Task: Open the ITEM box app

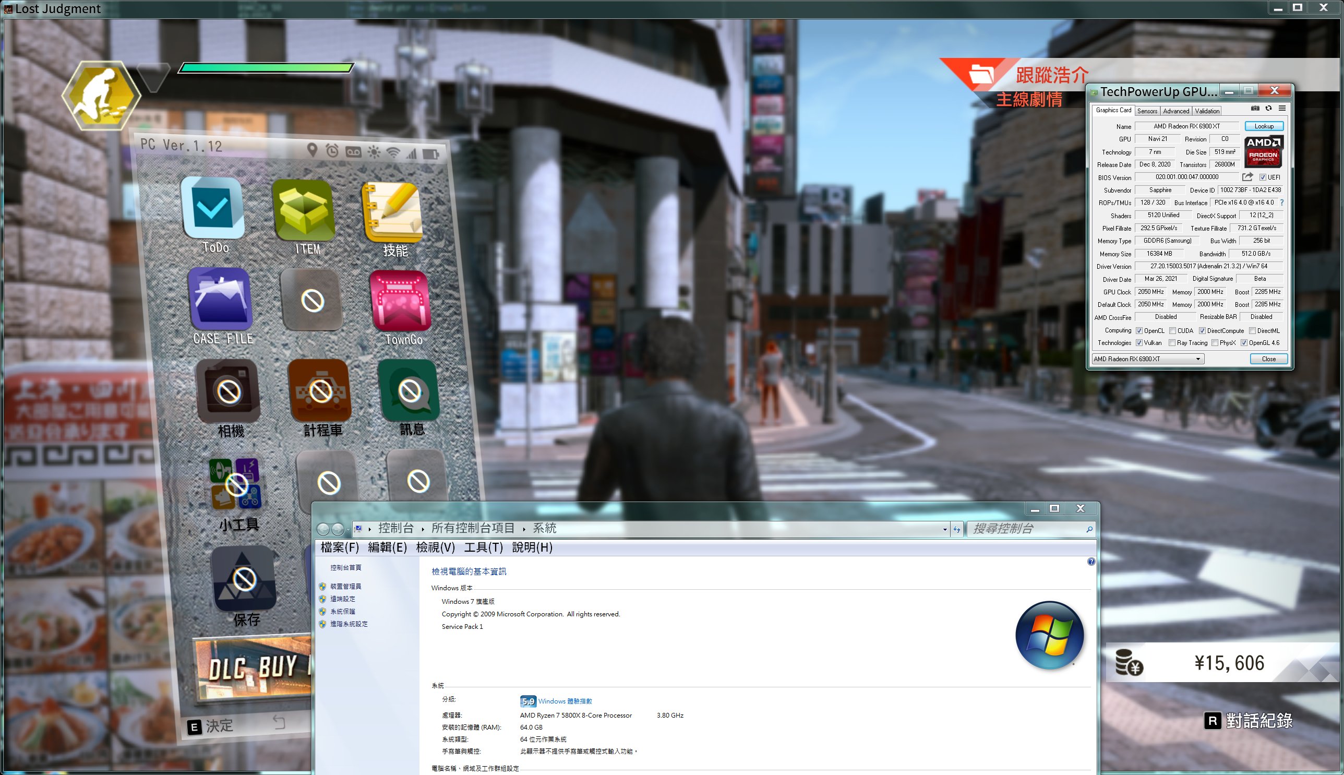Action: [304, 210]
